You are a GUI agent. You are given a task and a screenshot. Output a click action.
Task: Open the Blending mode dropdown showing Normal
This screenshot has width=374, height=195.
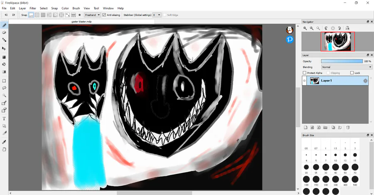click(347, 67)
